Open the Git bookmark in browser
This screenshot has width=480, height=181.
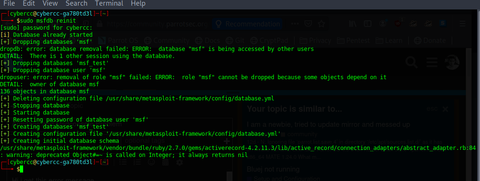235,41
